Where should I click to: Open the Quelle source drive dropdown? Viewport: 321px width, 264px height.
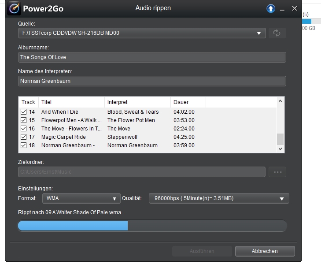pos(142,33)
